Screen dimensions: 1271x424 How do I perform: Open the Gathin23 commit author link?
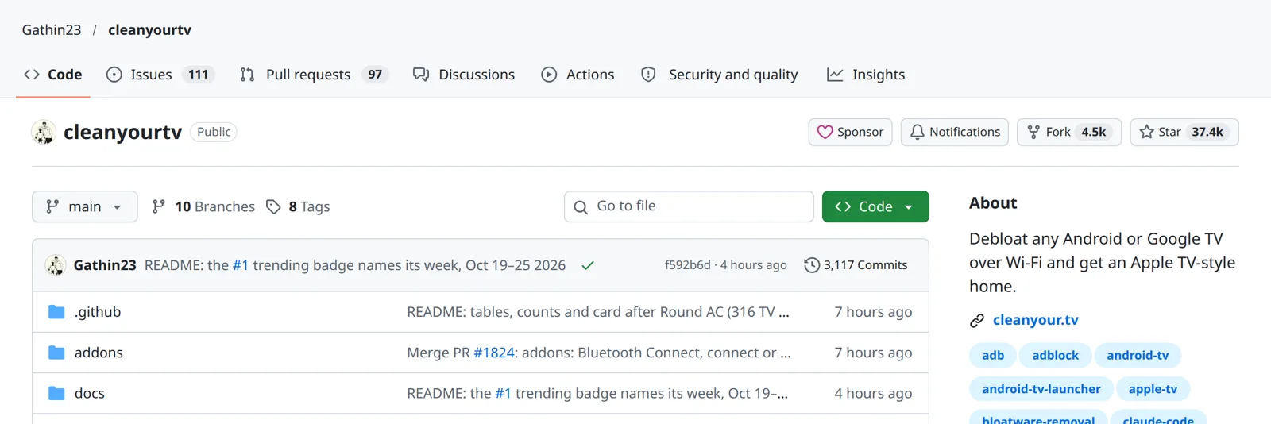click(x=105, y=265)
